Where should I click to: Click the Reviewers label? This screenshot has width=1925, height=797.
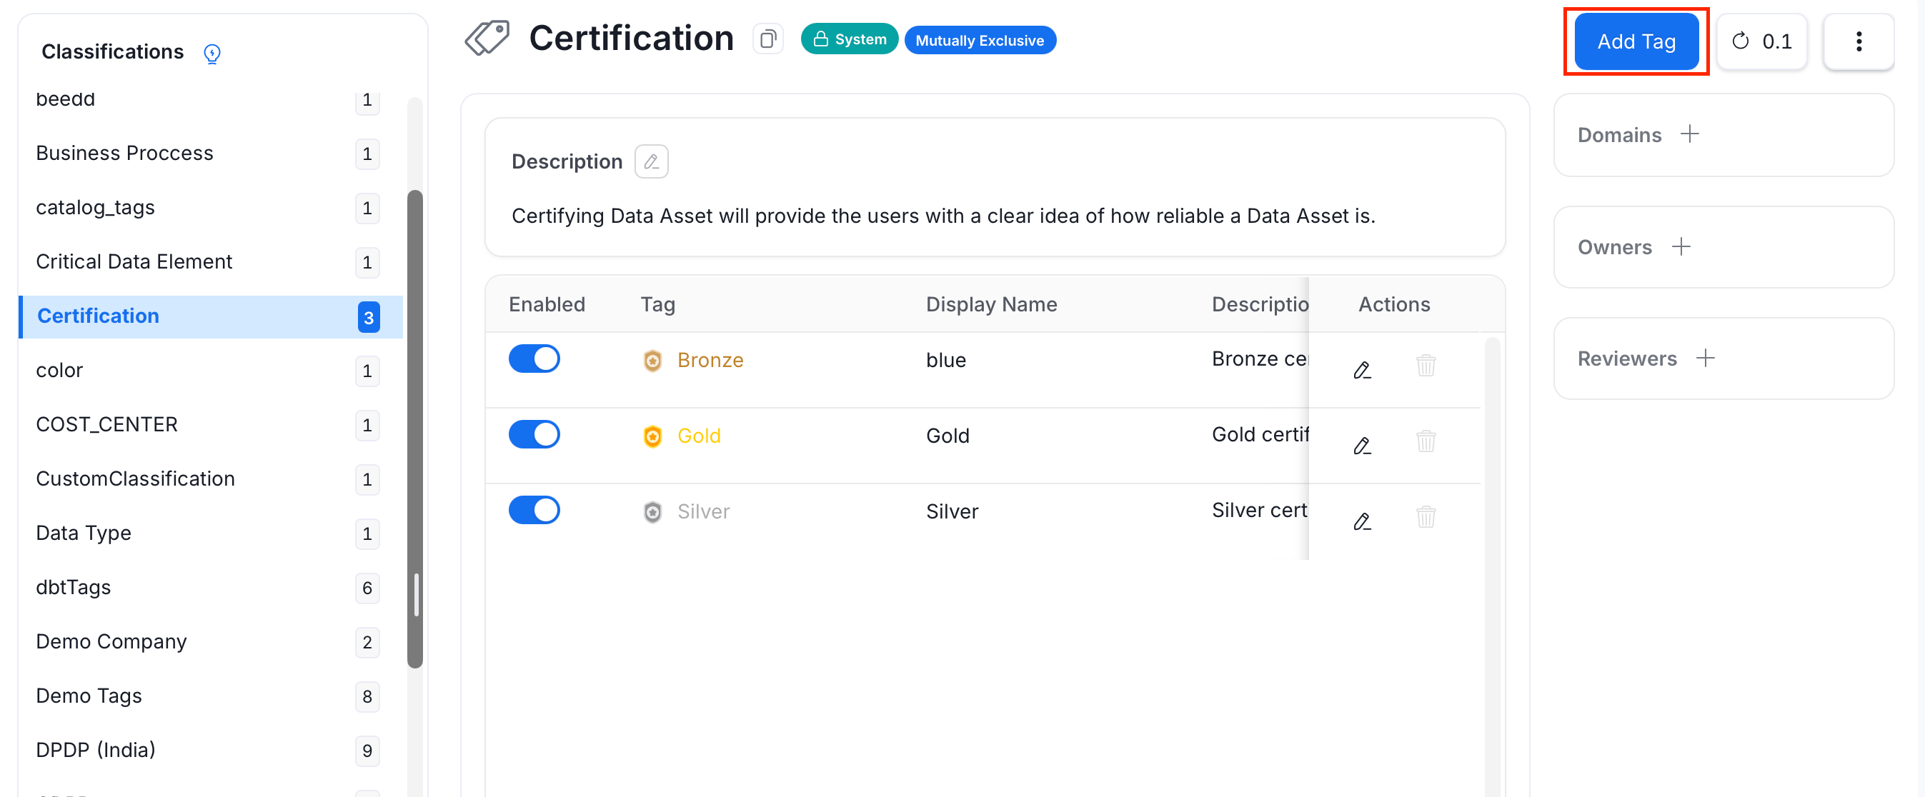point(1627,359)
